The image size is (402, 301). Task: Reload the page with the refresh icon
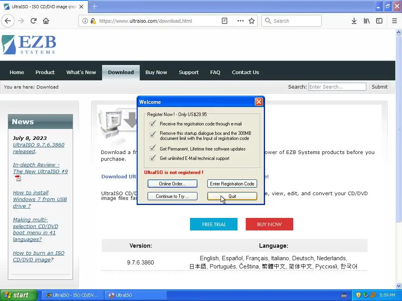tap(33, 21)
